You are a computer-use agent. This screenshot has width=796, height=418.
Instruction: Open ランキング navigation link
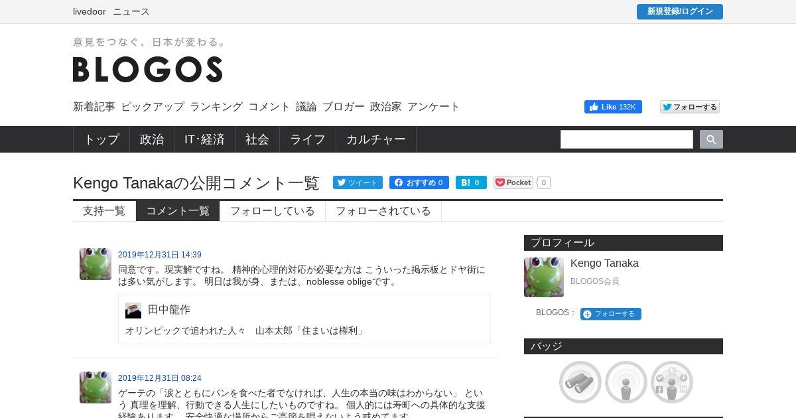[x=216, y=107]
